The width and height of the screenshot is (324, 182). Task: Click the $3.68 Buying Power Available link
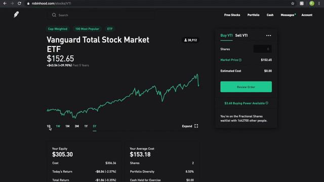pyautogui.click(x=245, y=103)
